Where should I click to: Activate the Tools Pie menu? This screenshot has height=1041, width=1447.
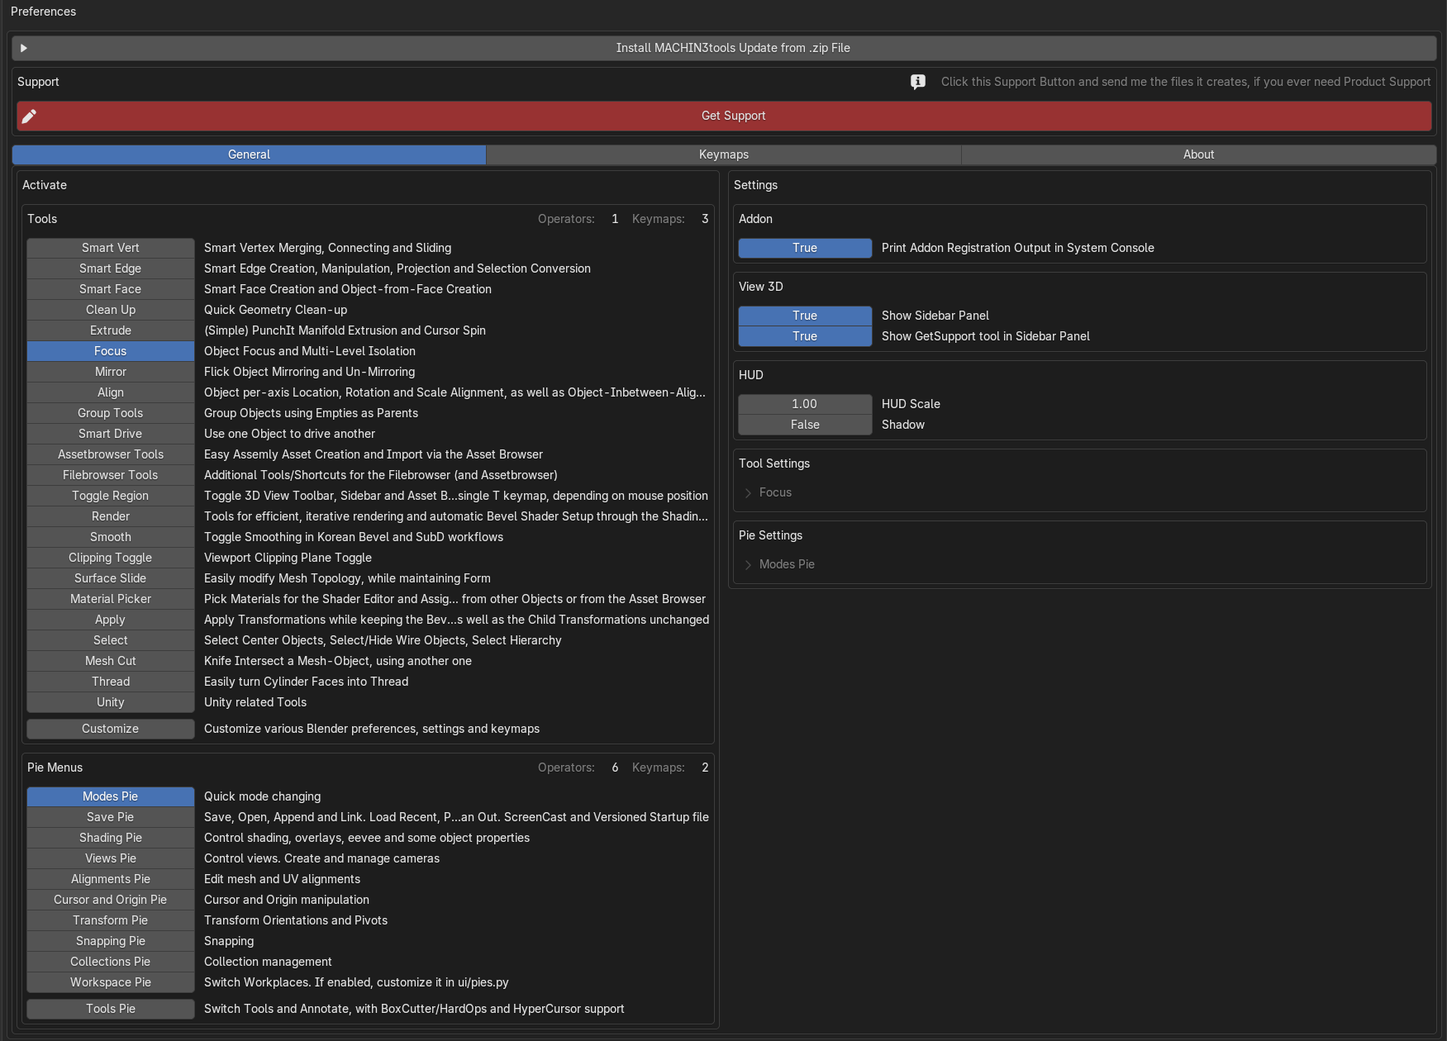pos(111,1009)
